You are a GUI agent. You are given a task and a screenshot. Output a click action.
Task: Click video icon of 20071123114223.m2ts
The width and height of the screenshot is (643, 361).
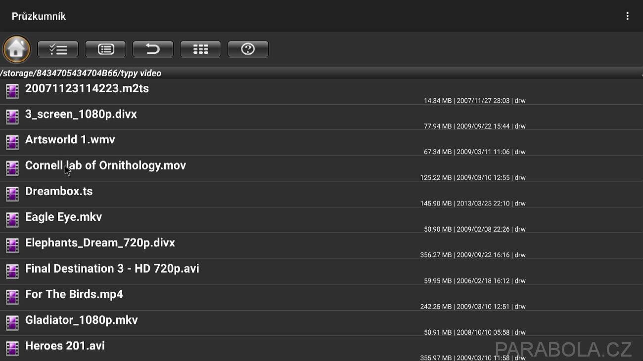(x=12, y=91)
